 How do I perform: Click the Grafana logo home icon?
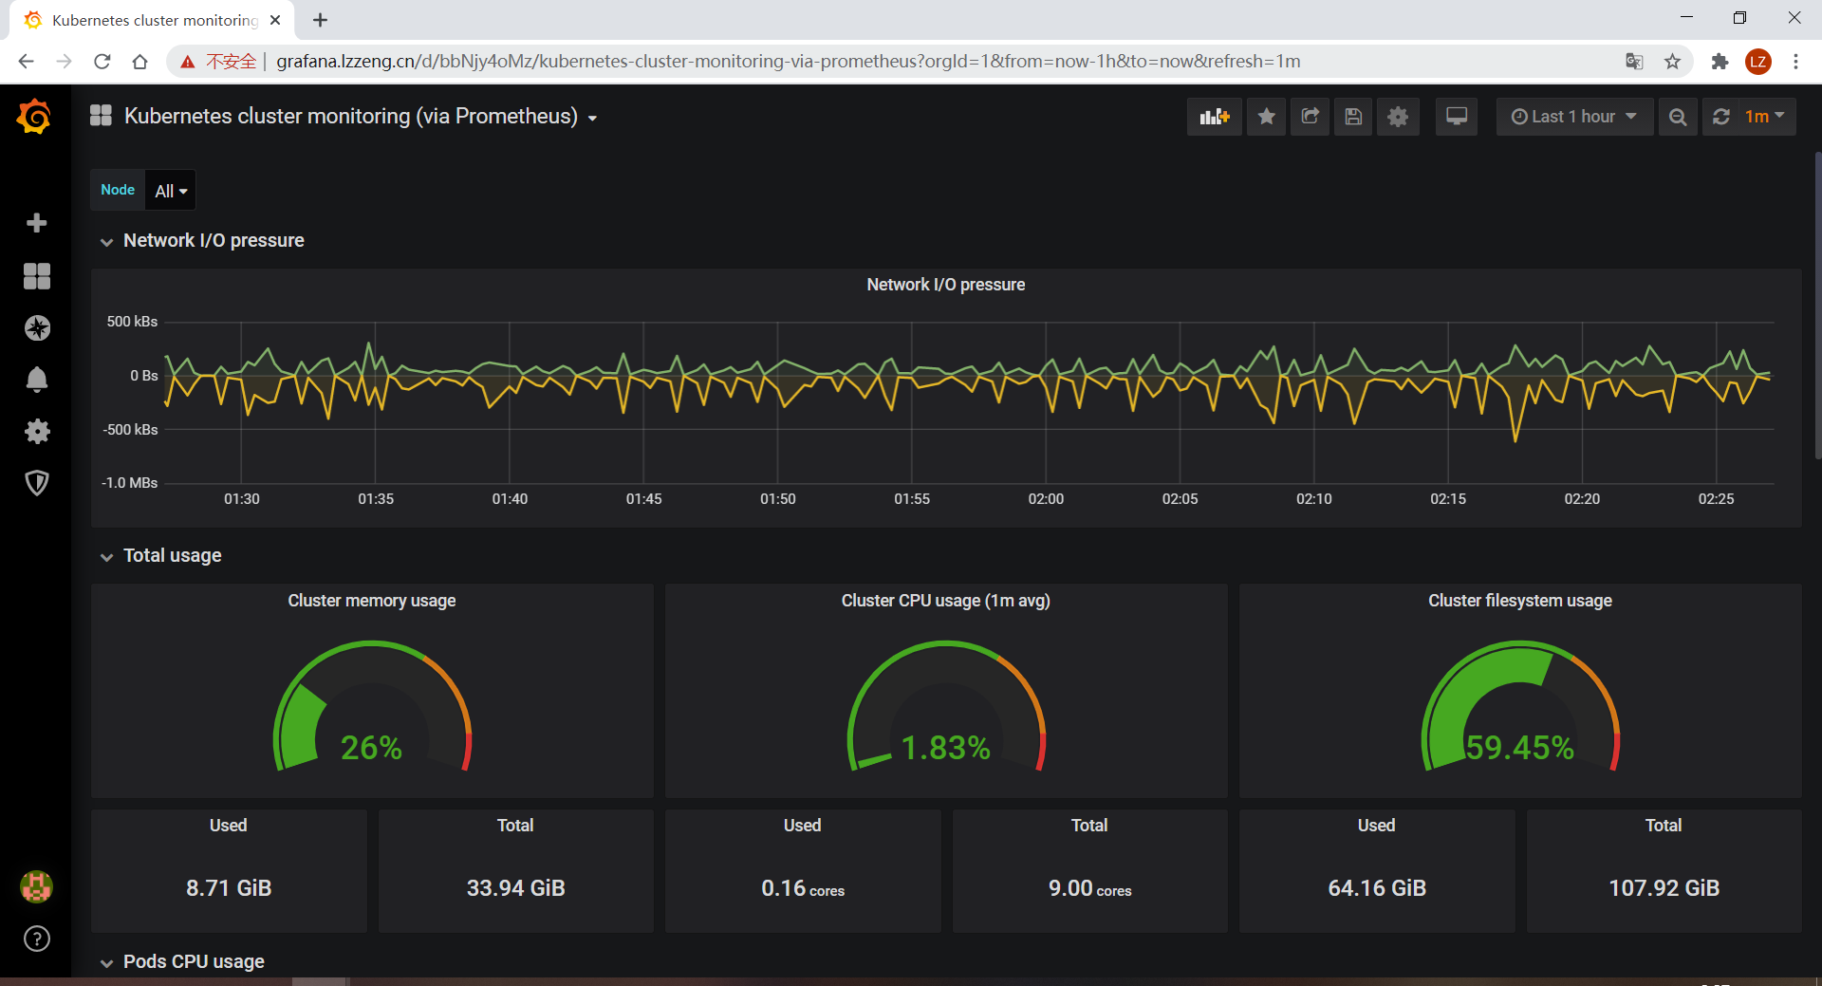click(x=34, y=117)
